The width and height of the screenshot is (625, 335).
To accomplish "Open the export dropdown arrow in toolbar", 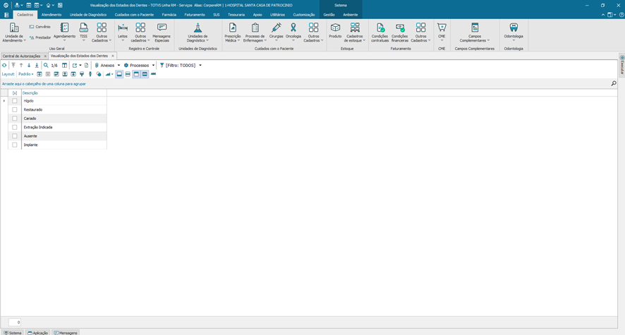I will pyautogui.click(x=80, y=66).
